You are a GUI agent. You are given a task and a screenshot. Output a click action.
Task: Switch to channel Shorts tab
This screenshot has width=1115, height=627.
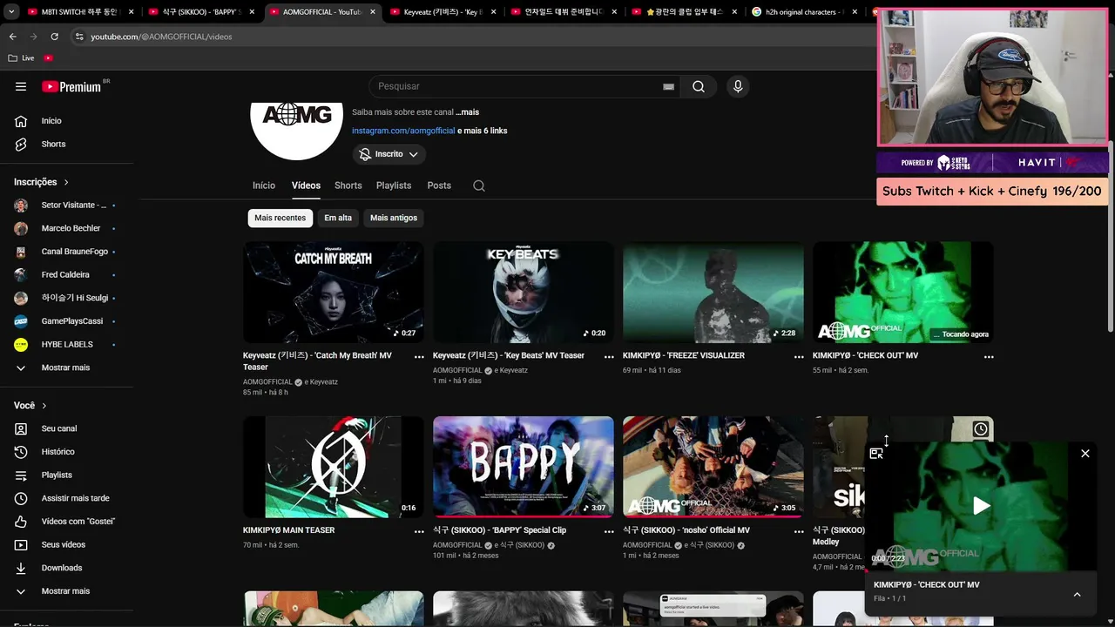(348, 185)
